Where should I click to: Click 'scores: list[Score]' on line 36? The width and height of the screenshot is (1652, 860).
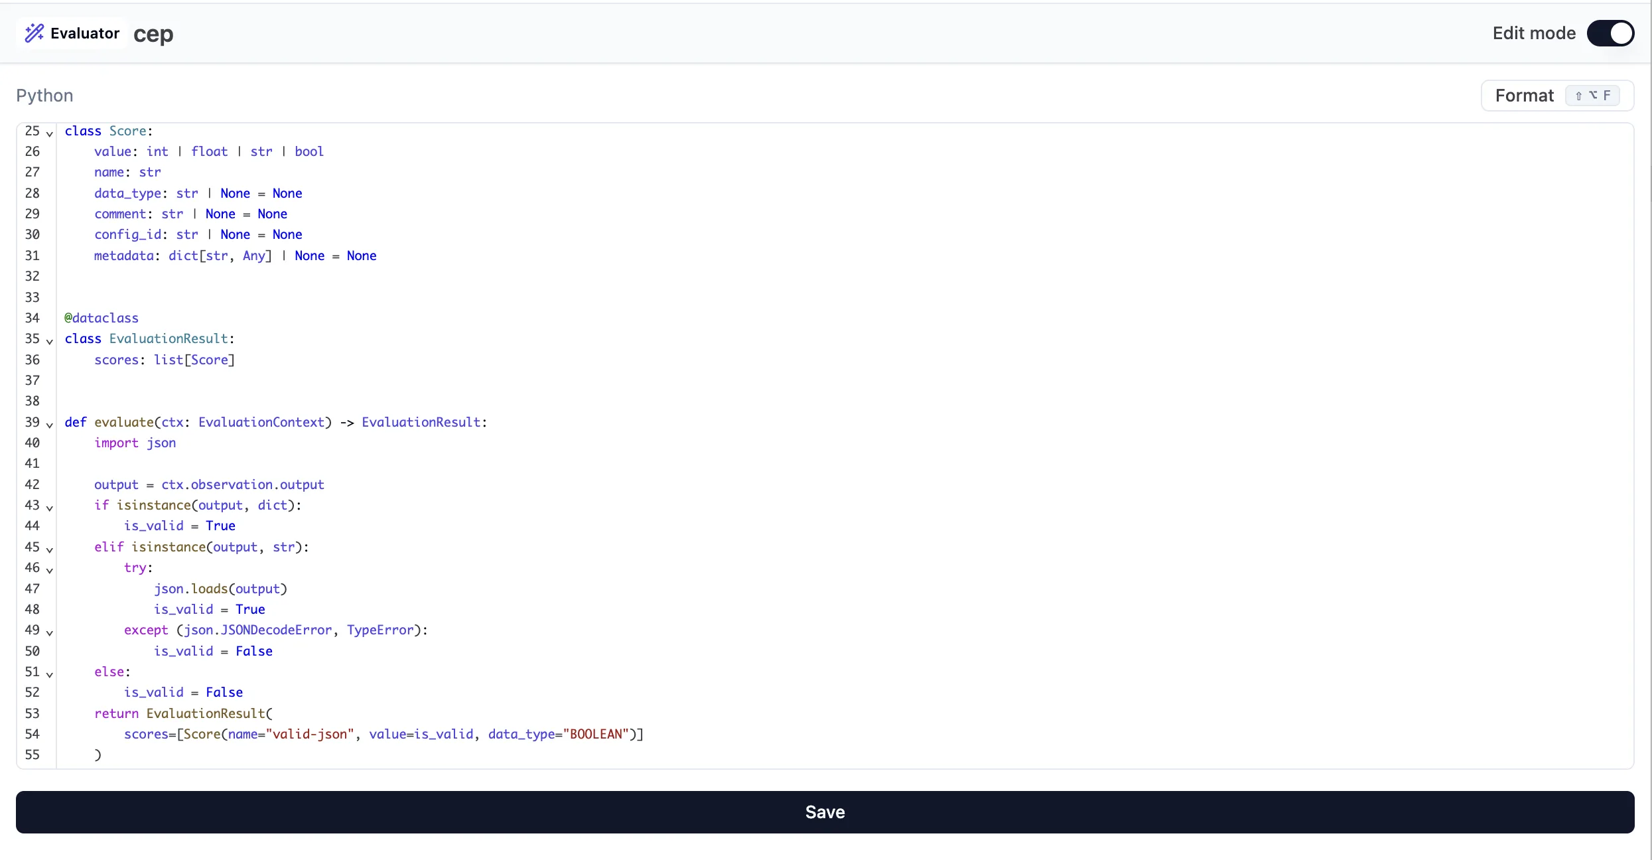pyautogui.click(x=165, y=360)
